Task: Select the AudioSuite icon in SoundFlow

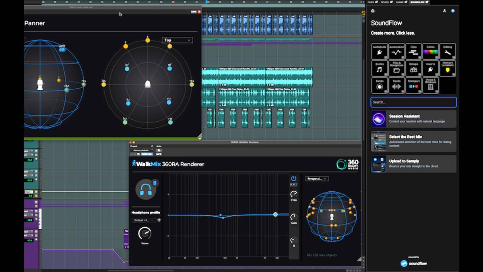Action: click(x=380, y=50)
